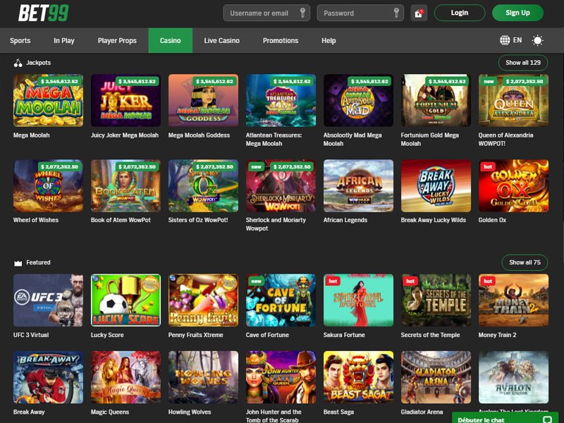Click the Wheel of Wishes title
Image resolution: width=564 pixels, height=423 pixels.
(36, 220)
